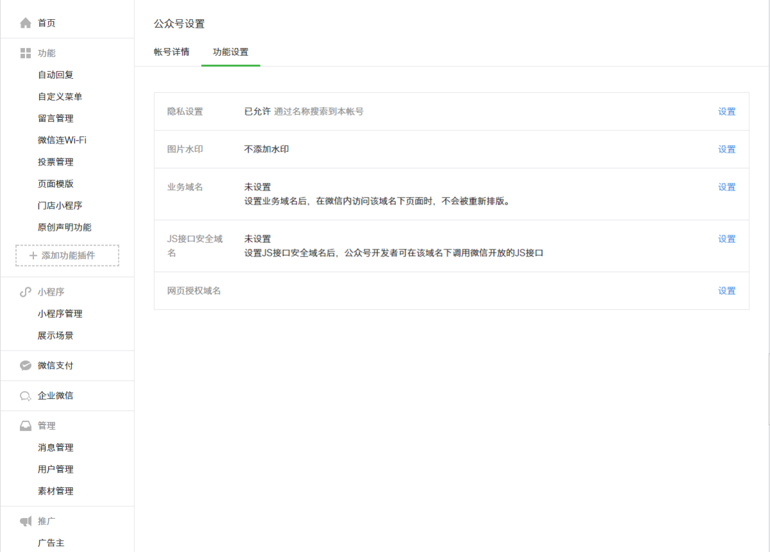Click 设置 link for 业务域名
770x552 pixels.
(x=727, y=187)
